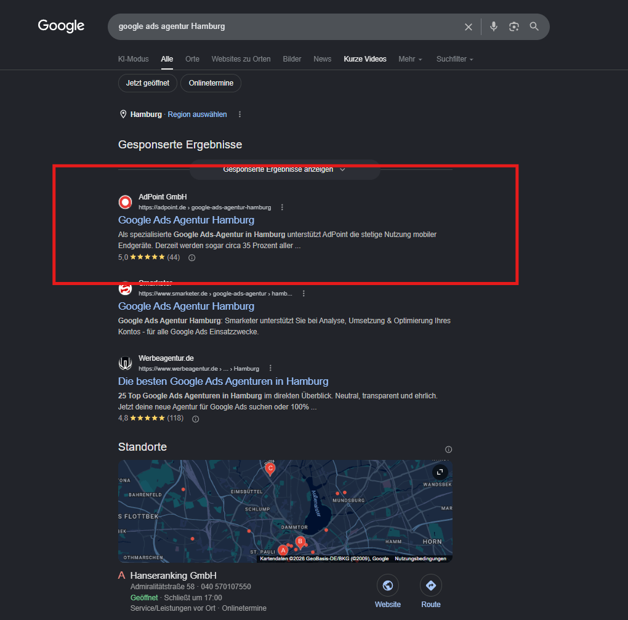Expand the Suchfilter dropdown
Screen dimensions: 628x620
click(454, 59)
